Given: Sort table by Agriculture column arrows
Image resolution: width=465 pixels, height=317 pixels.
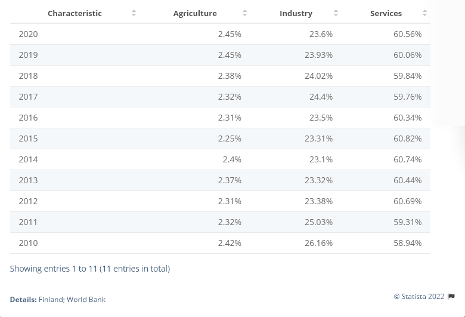Looking at the screenshot, I should (x=244, y=13).
